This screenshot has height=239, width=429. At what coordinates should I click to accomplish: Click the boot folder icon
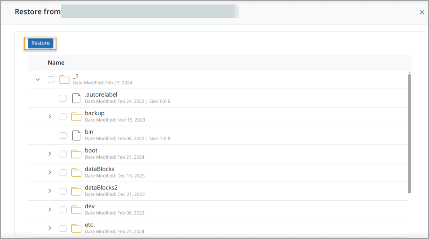click(77, 154)
